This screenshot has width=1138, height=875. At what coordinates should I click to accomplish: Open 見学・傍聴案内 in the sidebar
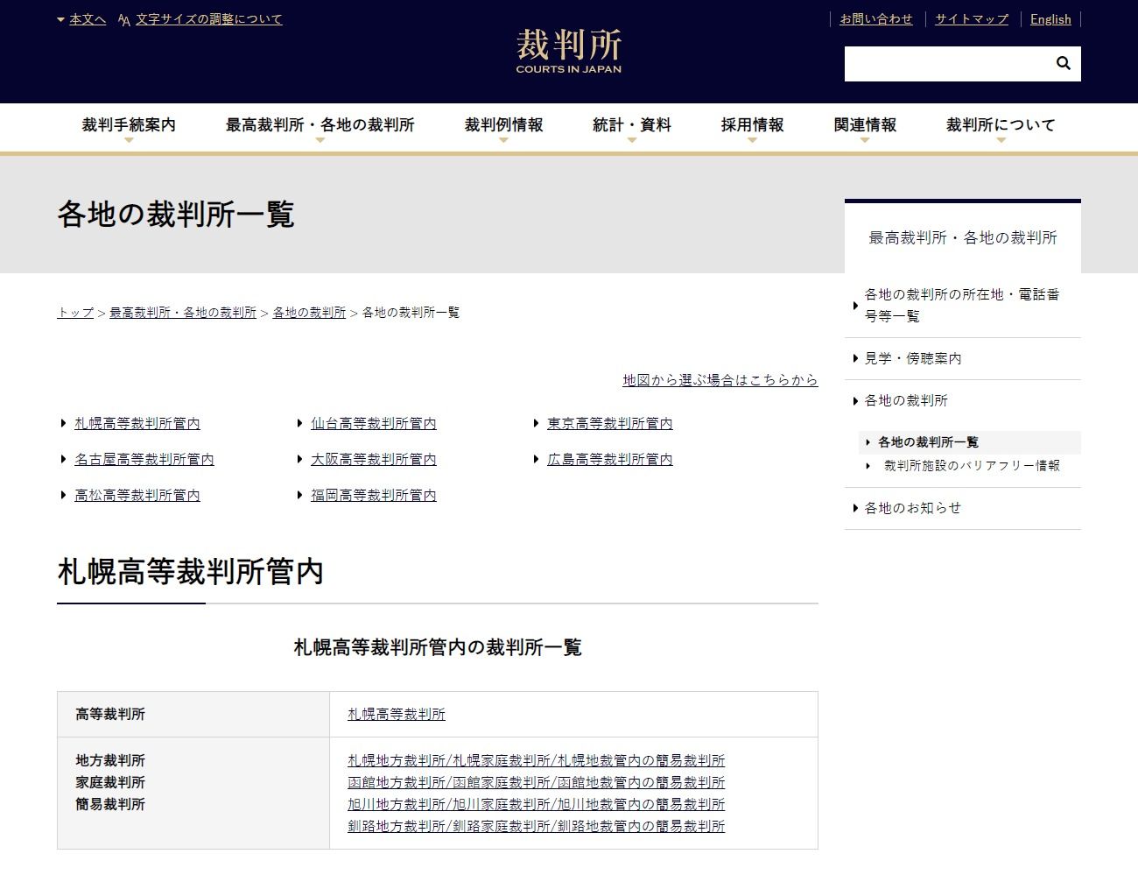point(912,358)
